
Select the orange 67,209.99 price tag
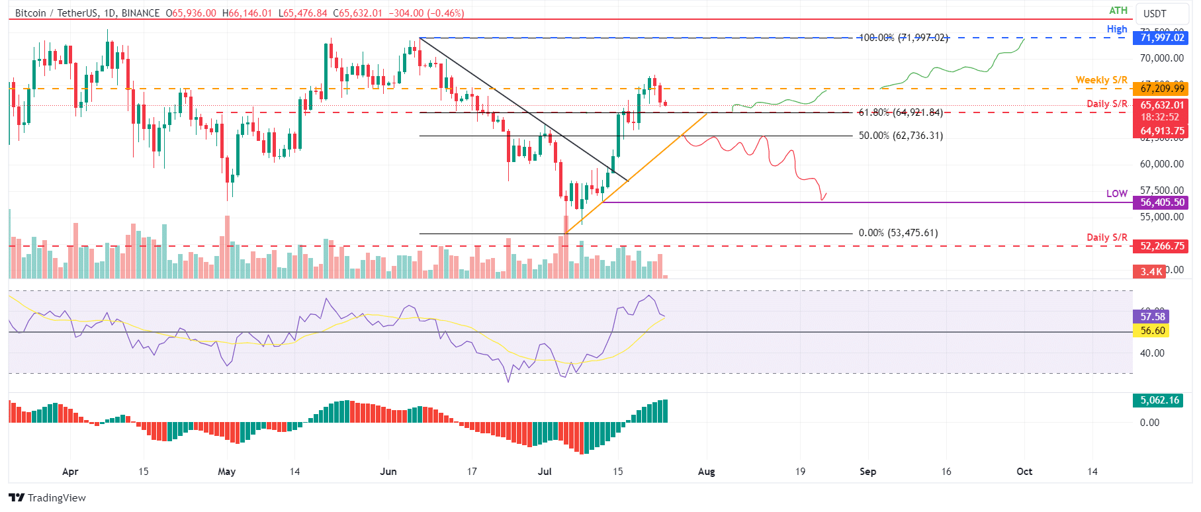1162,89
